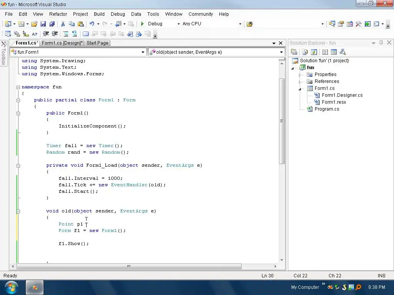
Task: Switch to the Form1.cs [Design] tab
Action: pos(62,43)
